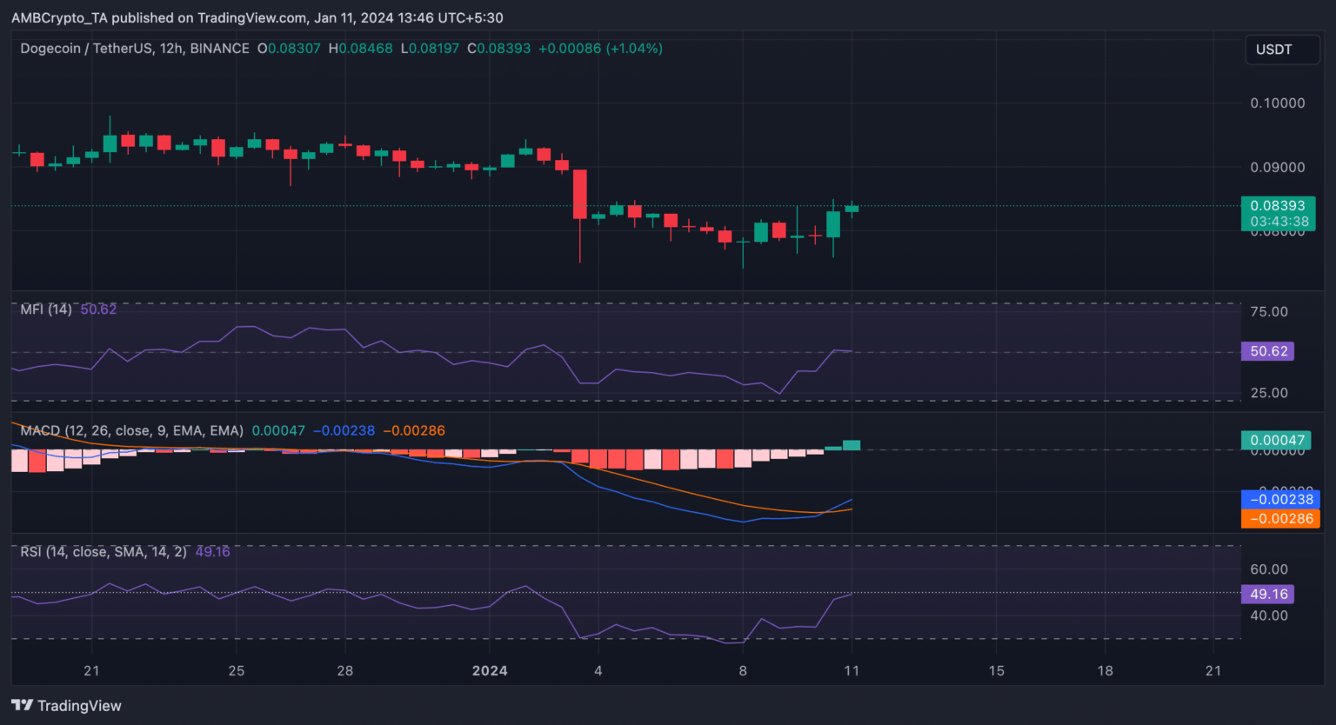The image size is (1336, 725).
Task: Select the MFI (14) indicator legend
Action: pos(46,309)
